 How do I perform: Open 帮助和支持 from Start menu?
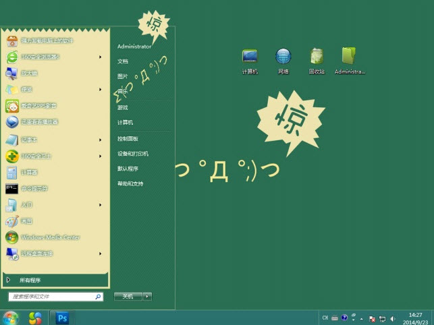(130, 183)
